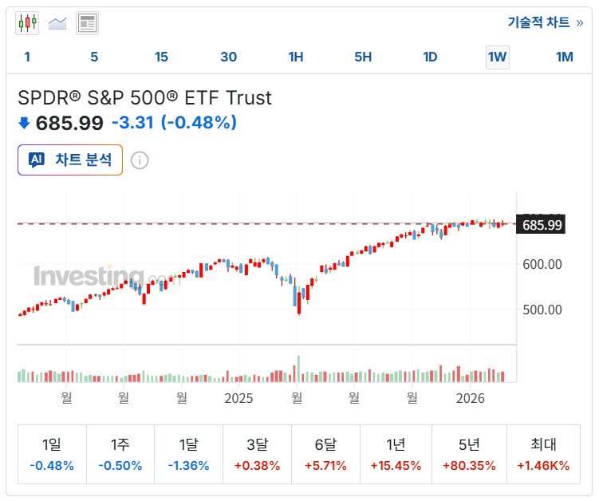
Task: Click the info circle next to 차트 분석
Action: pyautogui.click(x=140, y=160)
